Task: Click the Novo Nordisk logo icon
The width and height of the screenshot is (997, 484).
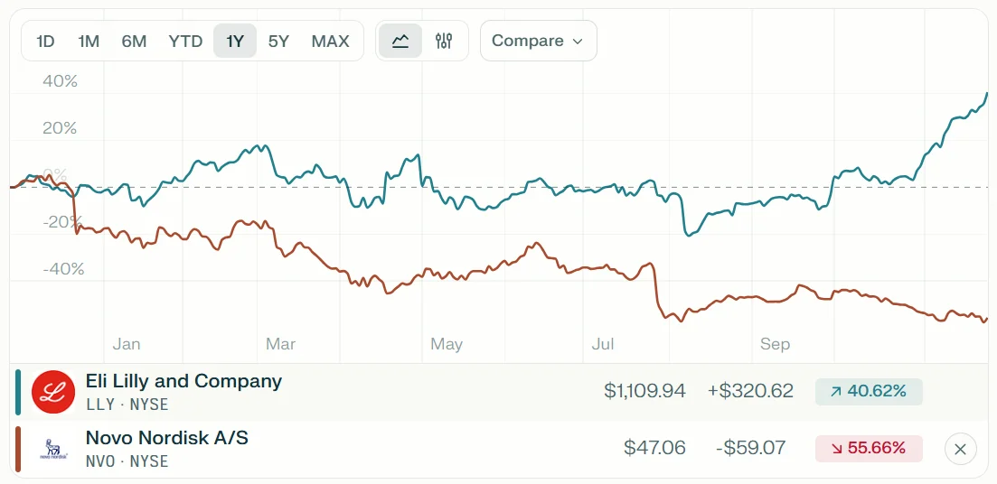Action: pyautogui.click(x=53, y=449)
